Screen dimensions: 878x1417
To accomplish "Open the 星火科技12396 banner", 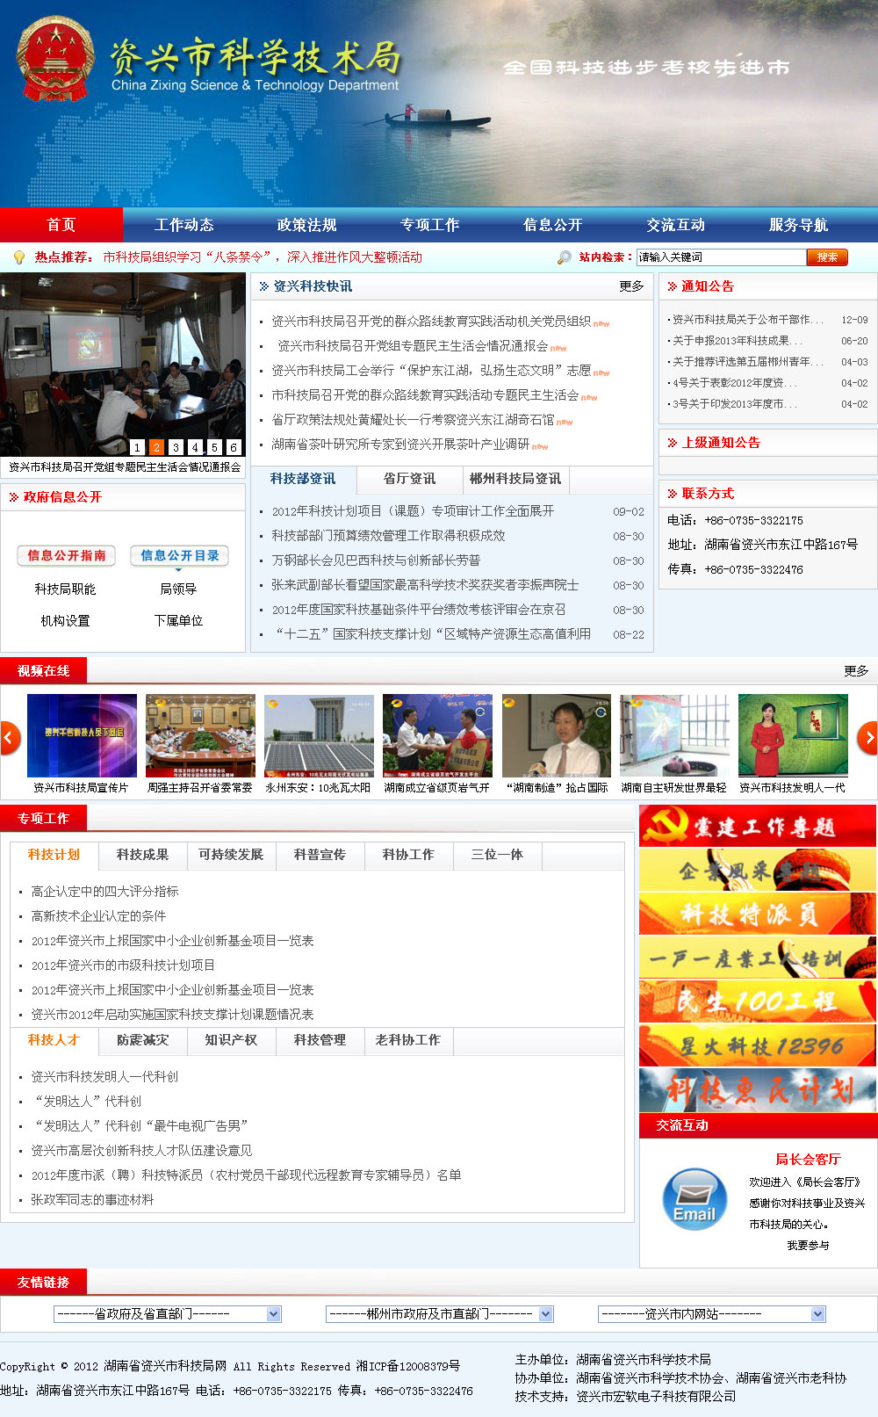I will click(x=758, y=1045).
